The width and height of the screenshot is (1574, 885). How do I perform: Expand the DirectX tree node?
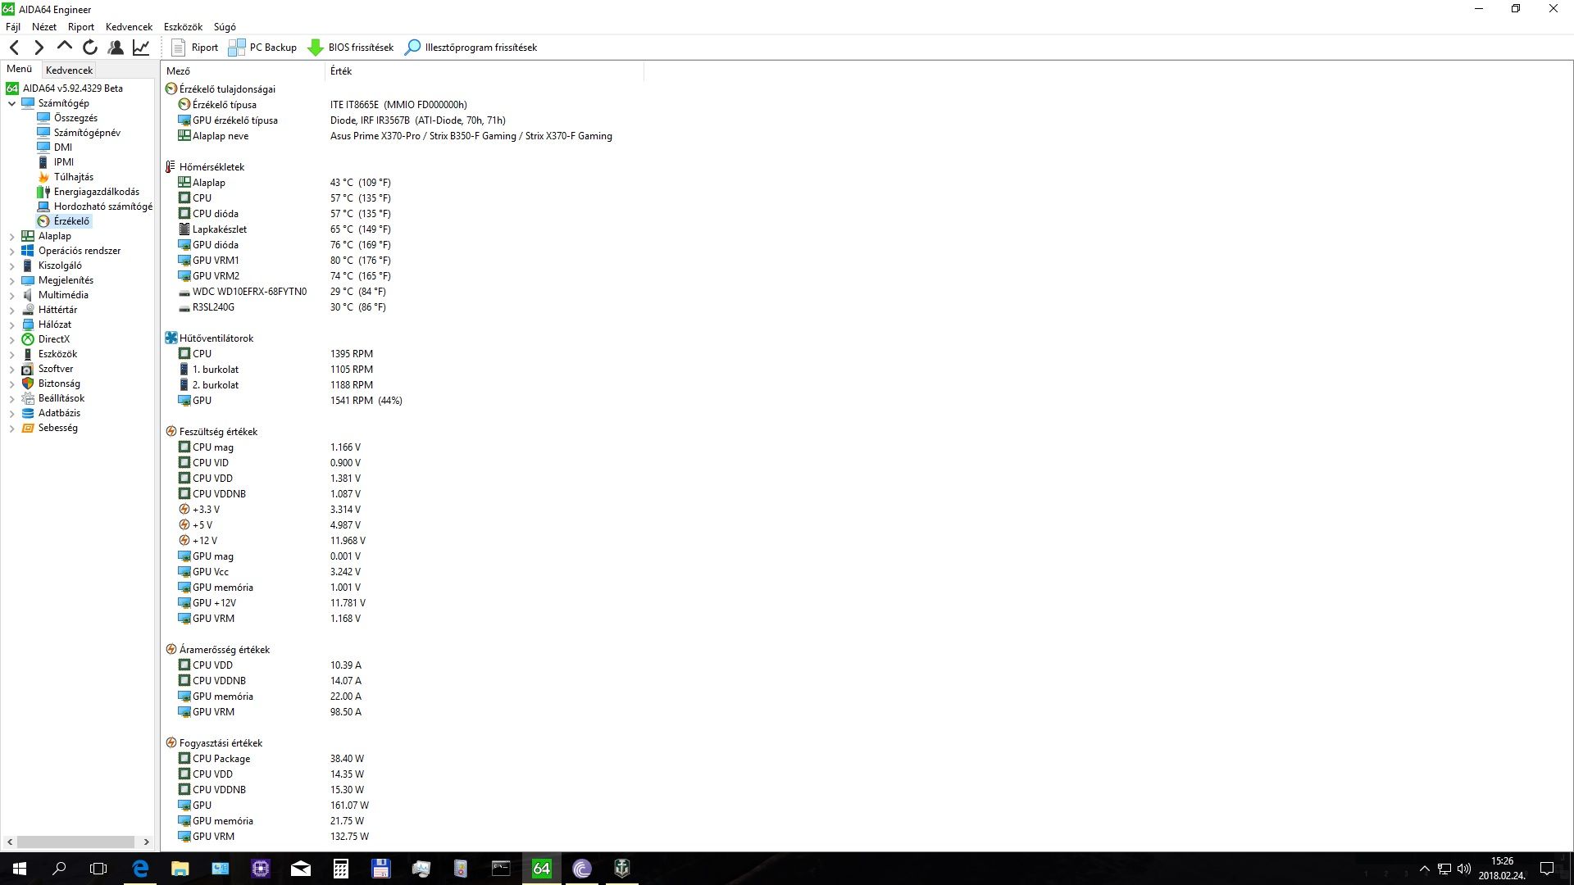click(11, 339)
